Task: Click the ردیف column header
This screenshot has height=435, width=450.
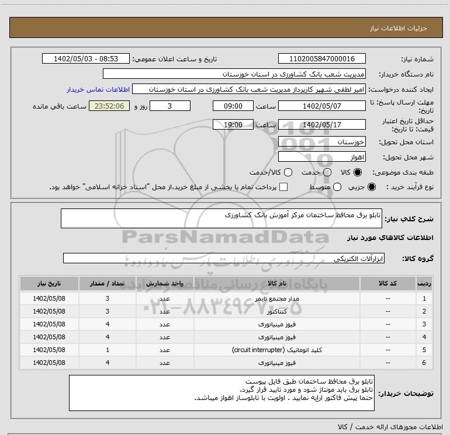Action: [x=424, y=284]
